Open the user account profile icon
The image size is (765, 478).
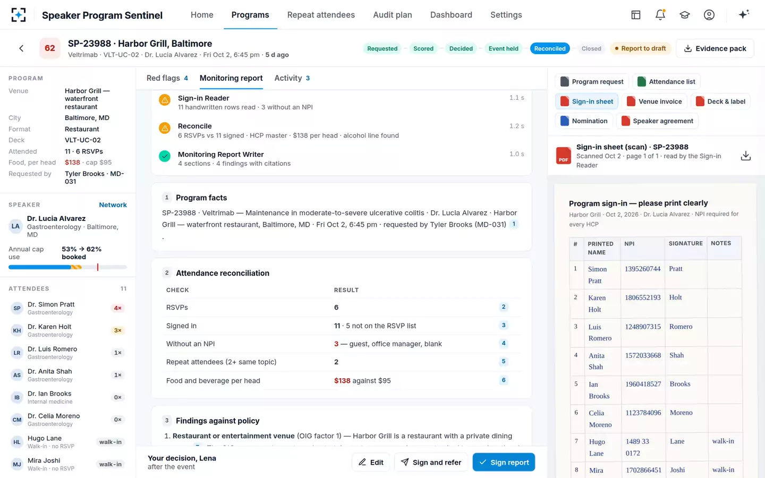[709, 15]
